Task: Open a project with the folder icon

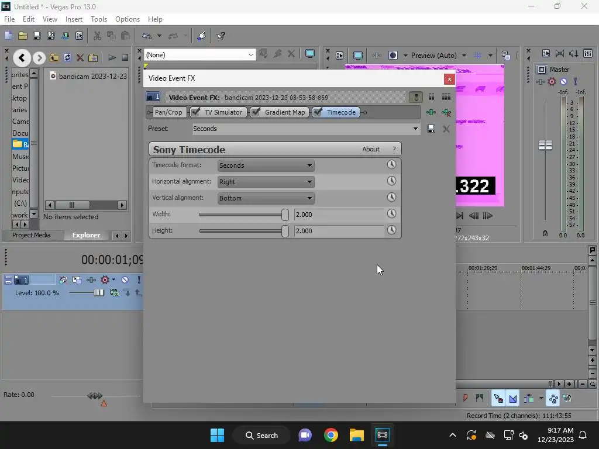Action: tap(23, 36)
